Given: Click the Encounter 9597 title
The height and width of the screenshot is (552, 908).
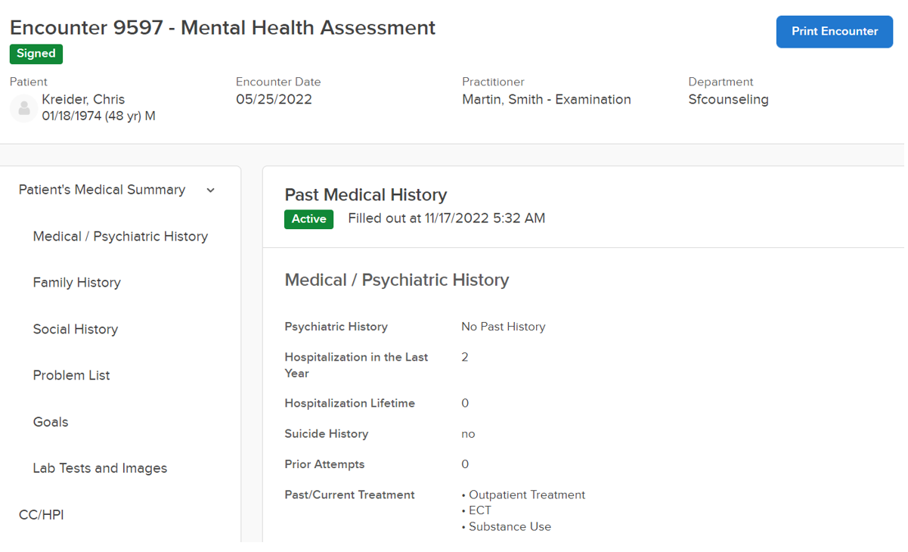Looking at the screenshot, I should (222, 28).
